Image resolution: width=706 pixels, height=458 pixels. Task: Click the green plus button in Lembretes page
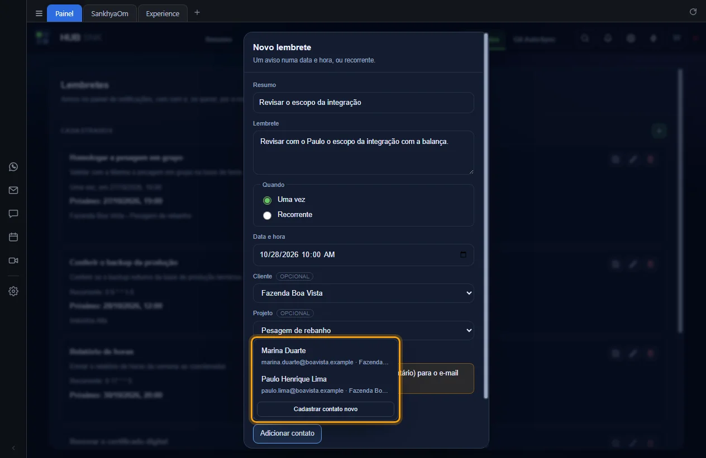pos(660,131)
